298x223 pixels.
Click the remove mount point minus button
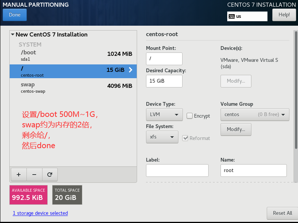point(34,175)
